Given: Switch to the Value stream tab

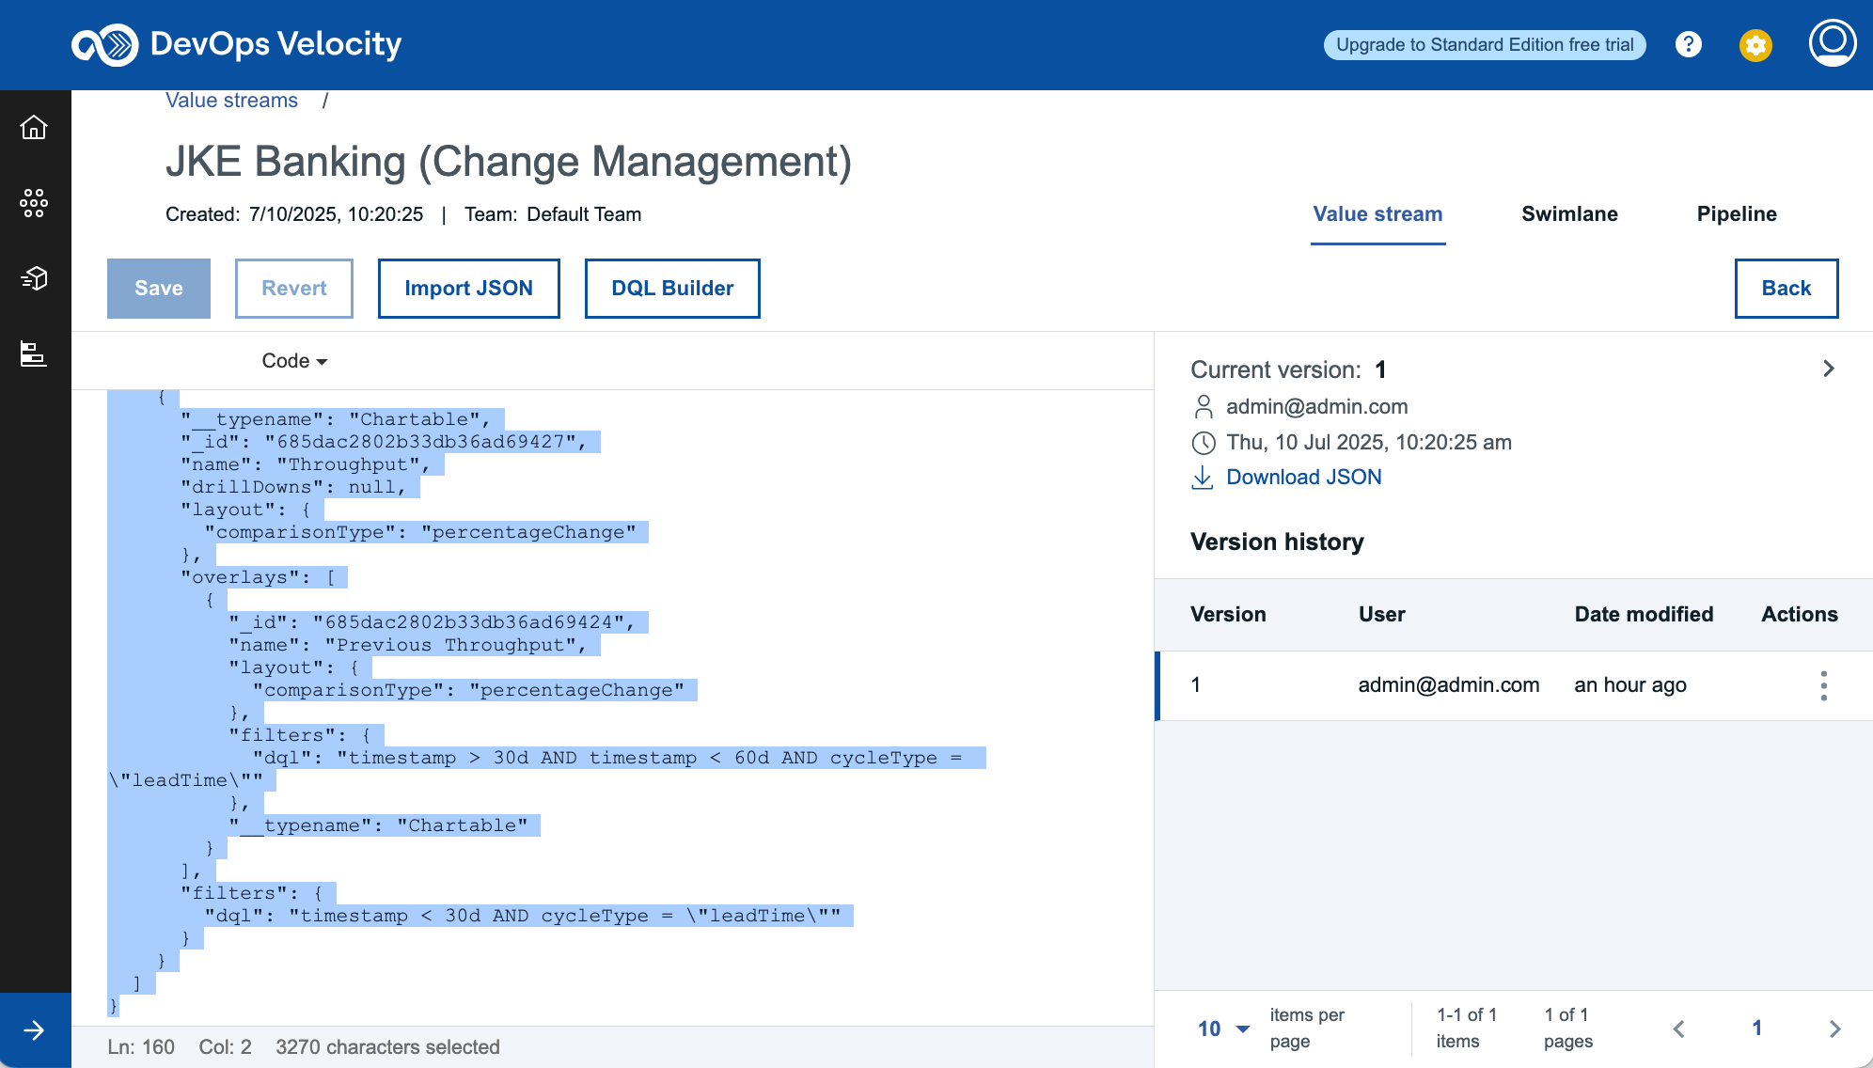Looking at the screenshot, I should (1377, 214).
